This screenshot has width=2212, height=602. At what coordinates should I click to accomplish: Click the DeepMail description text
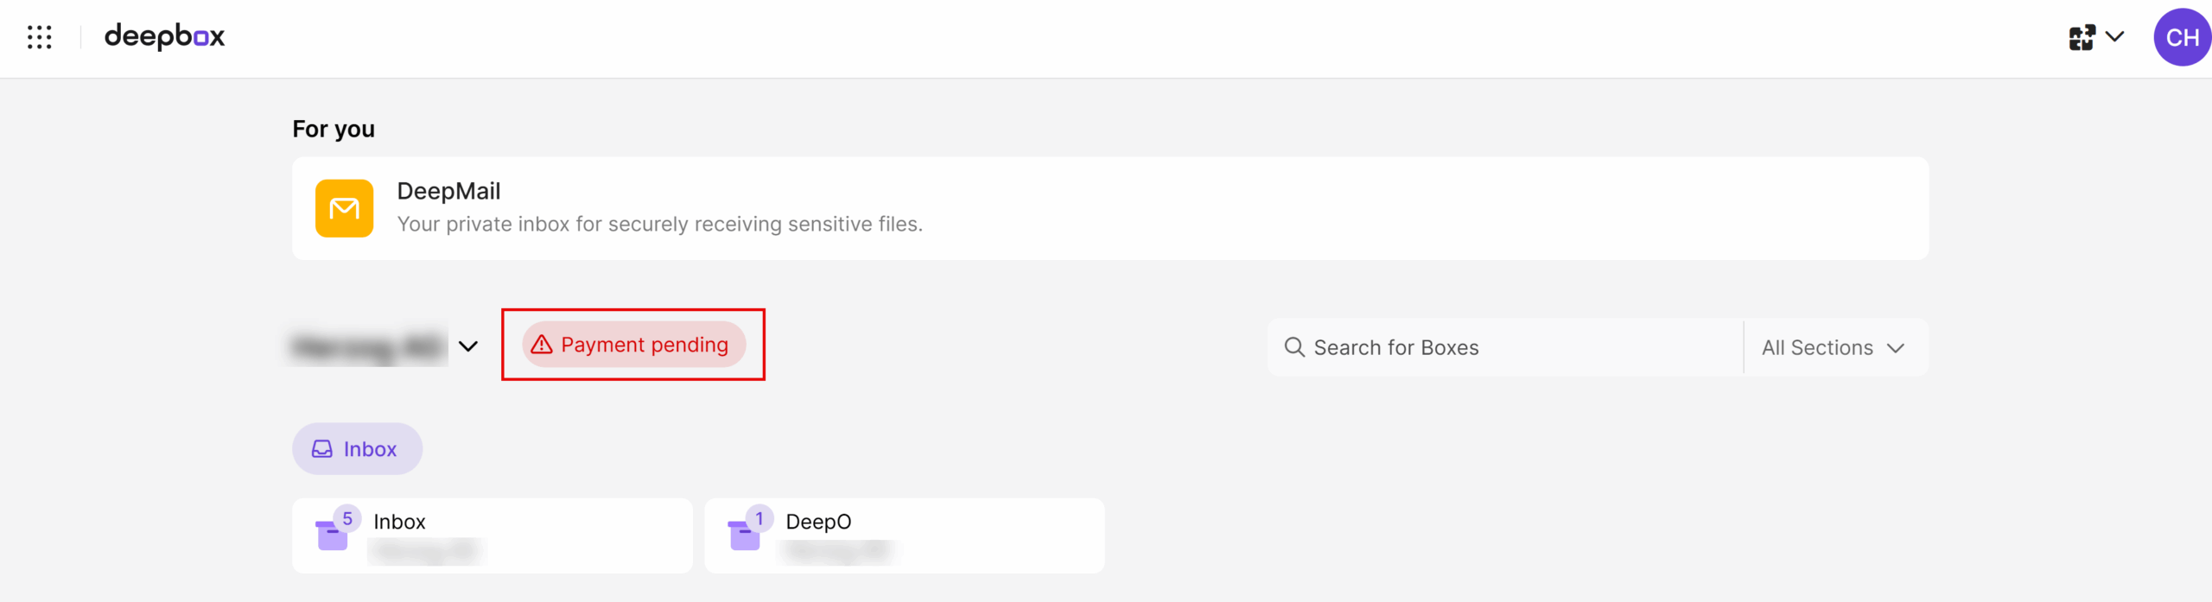(x=660, y=225)
